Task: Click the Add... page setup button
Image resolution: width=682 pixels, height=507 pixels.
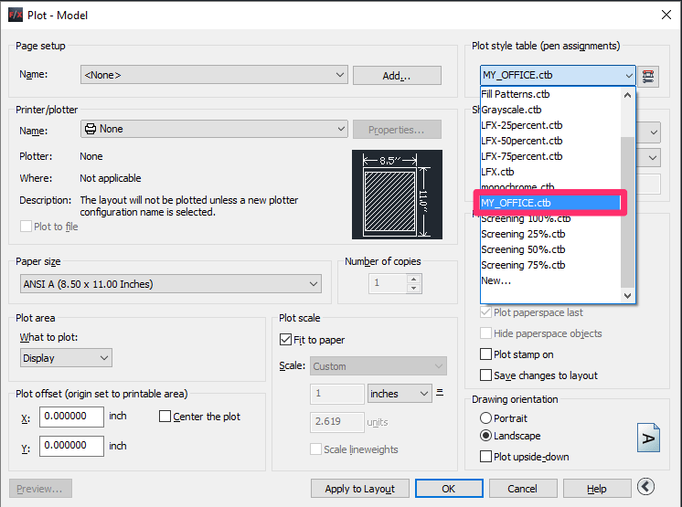Action: [x=397, y=76]
